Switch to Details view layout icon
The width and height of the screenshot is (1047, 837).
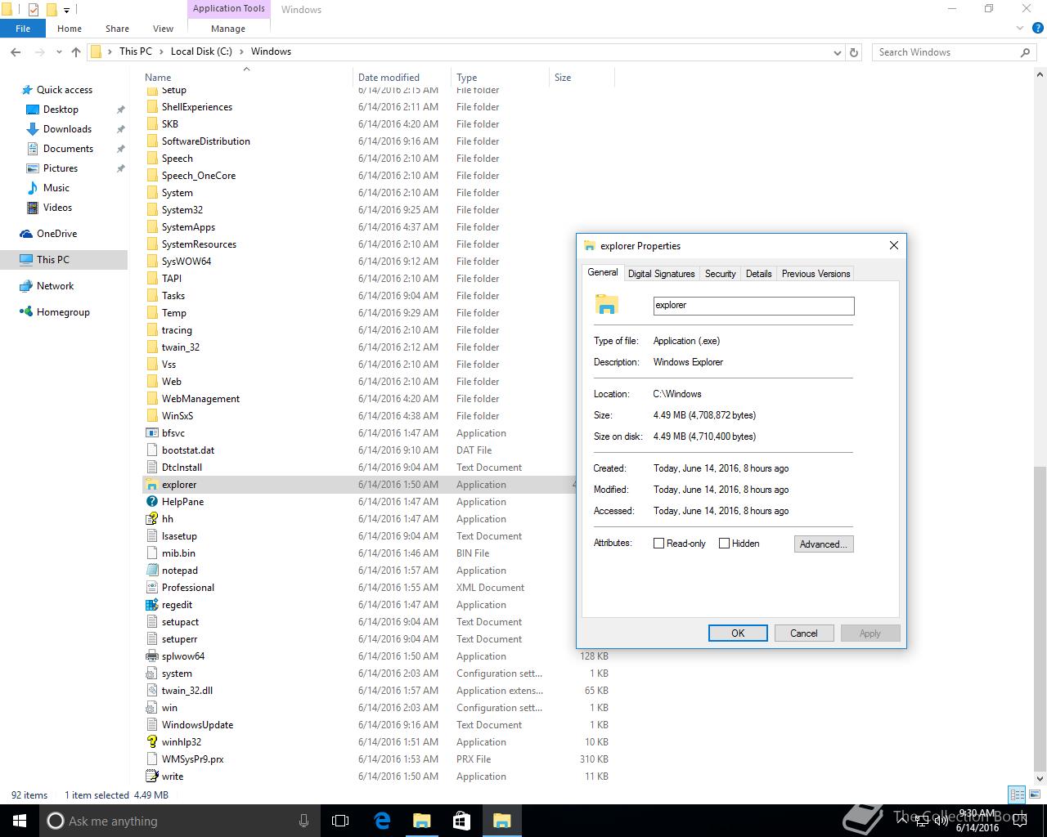tap(1018, 794)
